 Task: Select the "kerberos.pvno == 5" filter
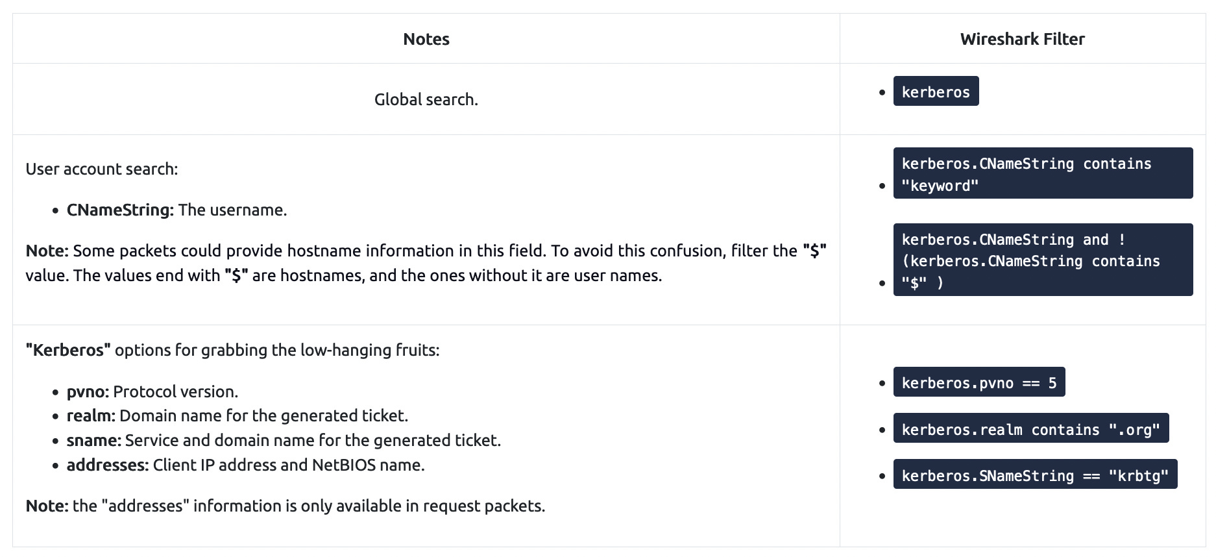pyautogui.click(x=979, y=383)
